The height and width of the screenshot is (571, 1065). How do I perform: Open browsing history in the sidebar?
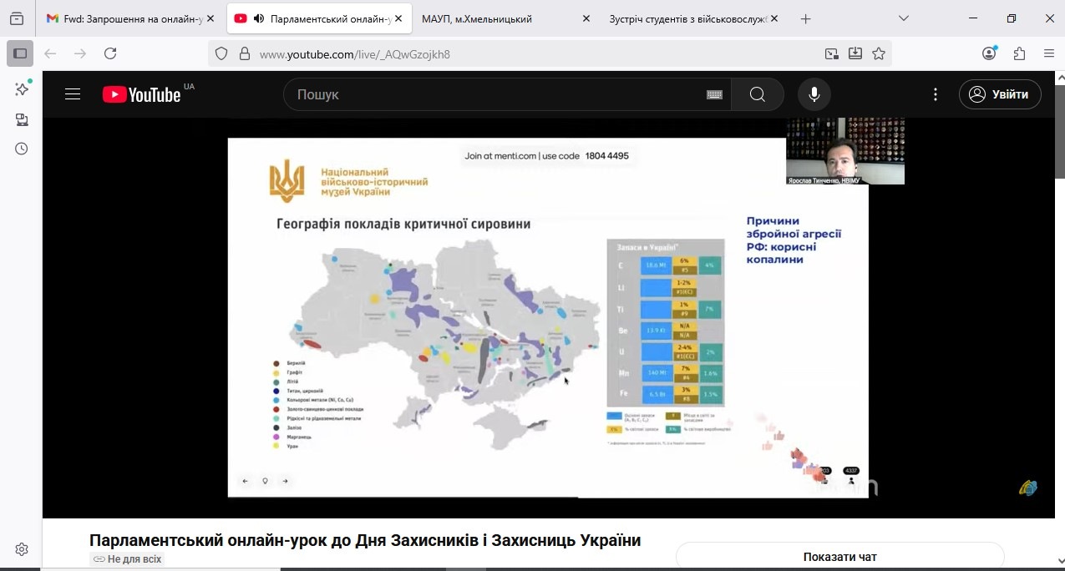coord(22,149)
